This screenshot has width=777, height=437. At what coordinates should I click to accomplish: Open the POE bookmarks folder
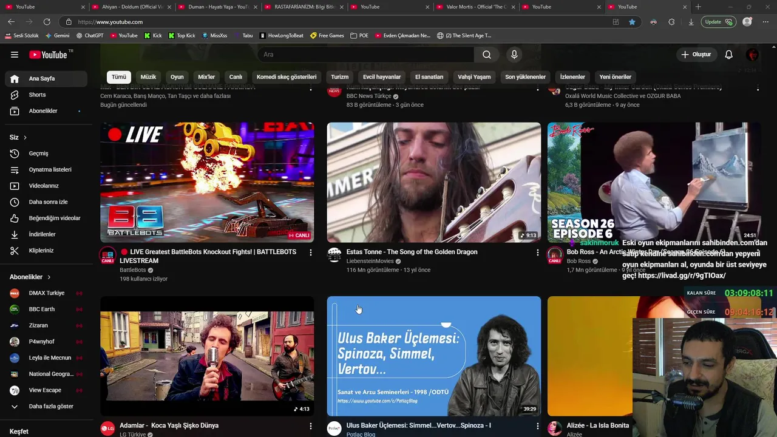coord(359,35)
